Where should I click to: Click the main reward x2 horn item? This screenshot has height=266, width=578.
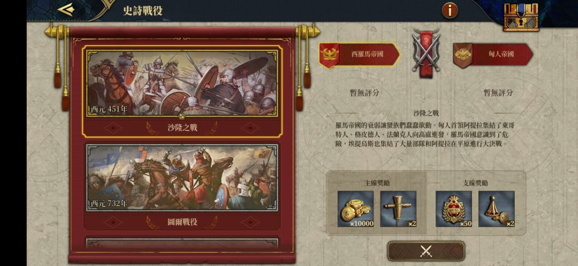398,209
